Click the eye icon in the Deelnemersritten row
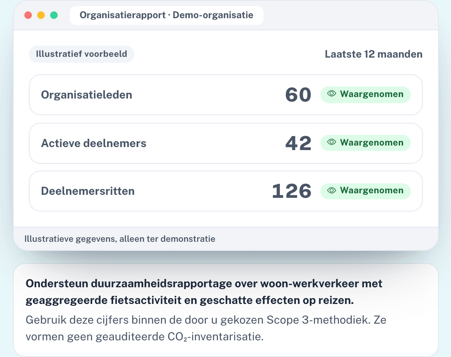The image size is (451, 357). click(x=332, y=190)
